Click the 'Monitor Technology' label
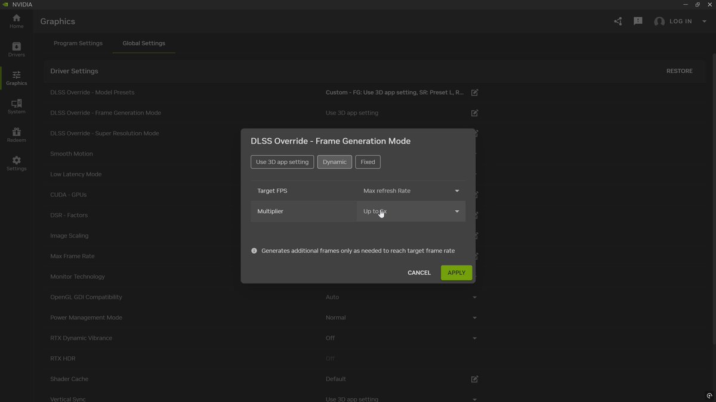The height and width of the screenshot is (402, 716). point(78,276)
